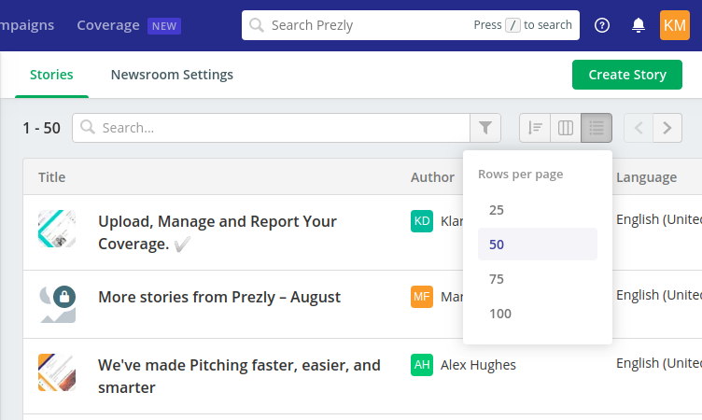Open the Coverage navigation item
702x420 pixels.
pos(108,25)
